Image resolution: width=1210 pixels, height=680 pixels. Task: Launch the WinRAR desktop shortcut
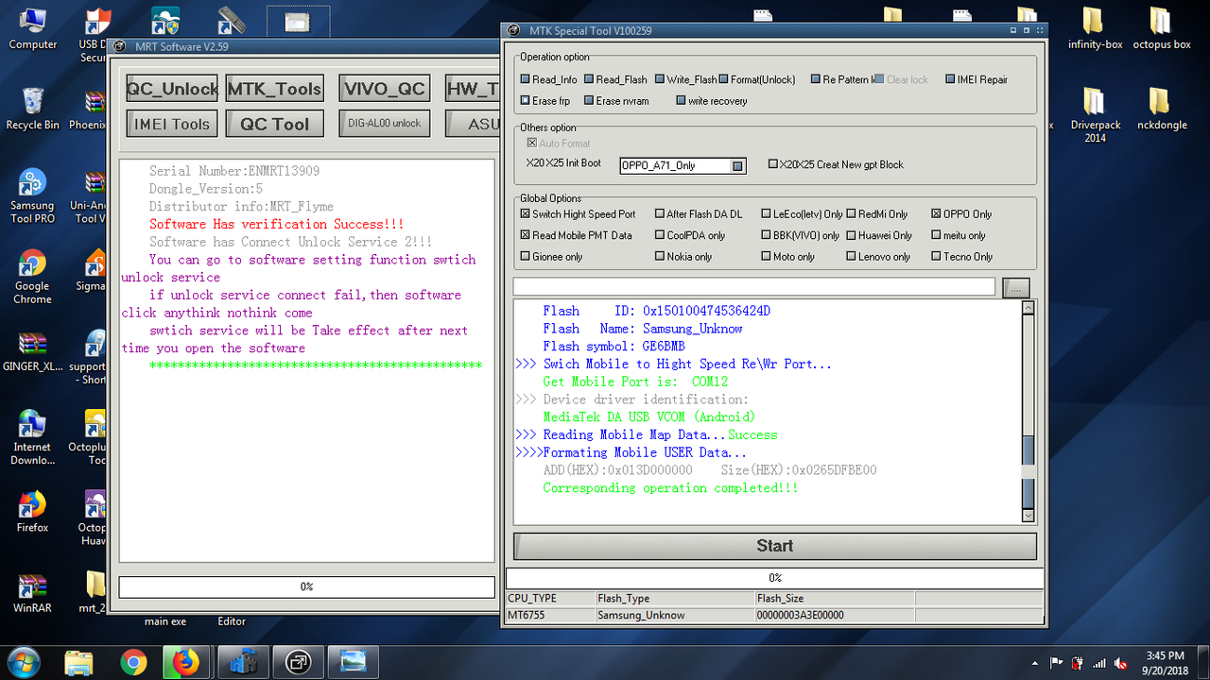pyautogui.click(x=32, y=593)
